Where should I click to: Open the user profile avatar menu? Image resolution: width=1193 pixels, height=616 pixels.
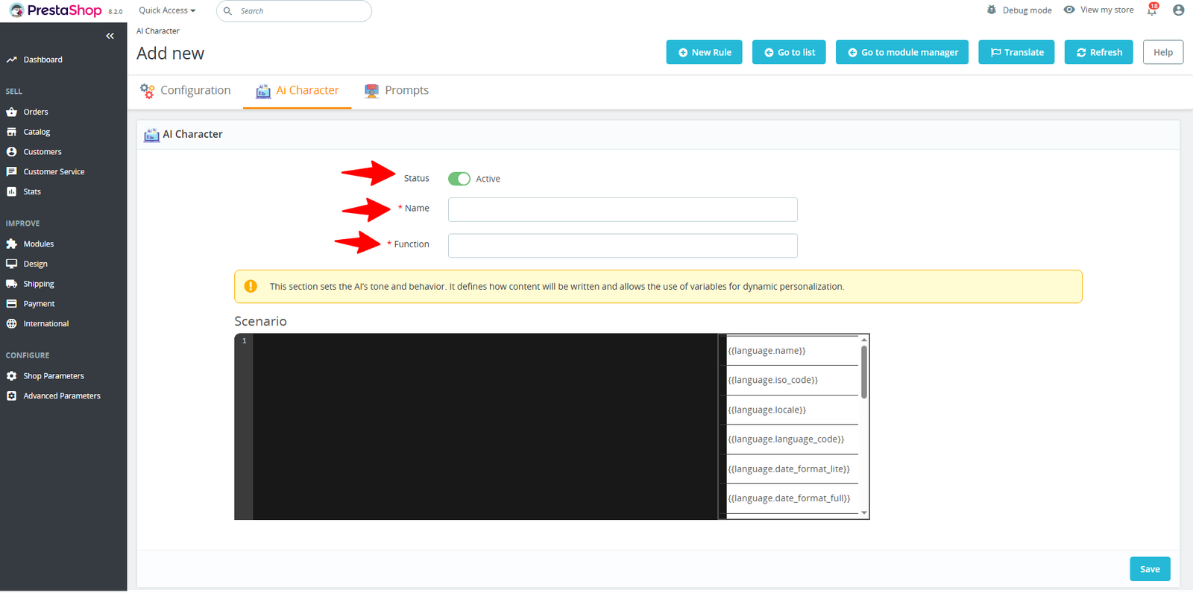(x=1178, y=10)
